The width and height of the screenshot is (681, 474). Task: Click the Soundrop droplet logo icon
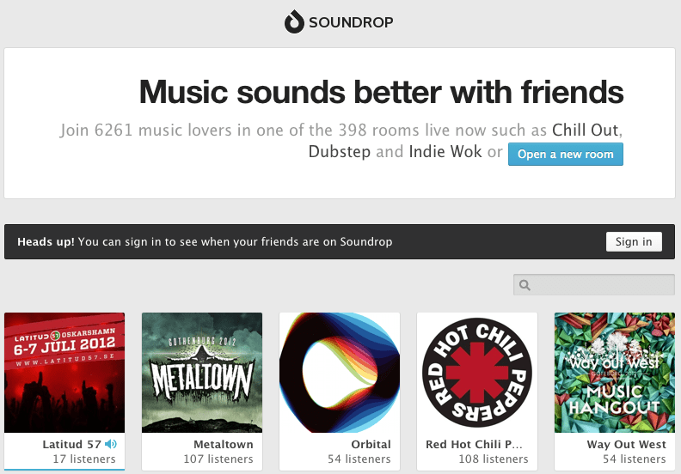[294, 21]
